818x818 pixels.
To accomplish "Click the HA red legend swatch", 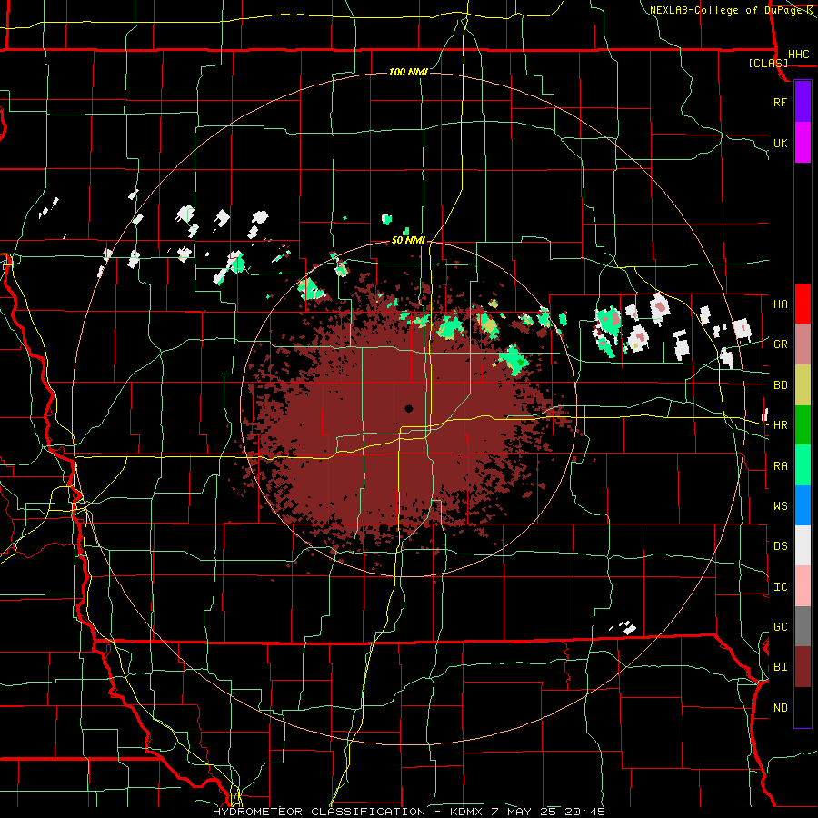I will pyautogui.click(x=803, y=304).
